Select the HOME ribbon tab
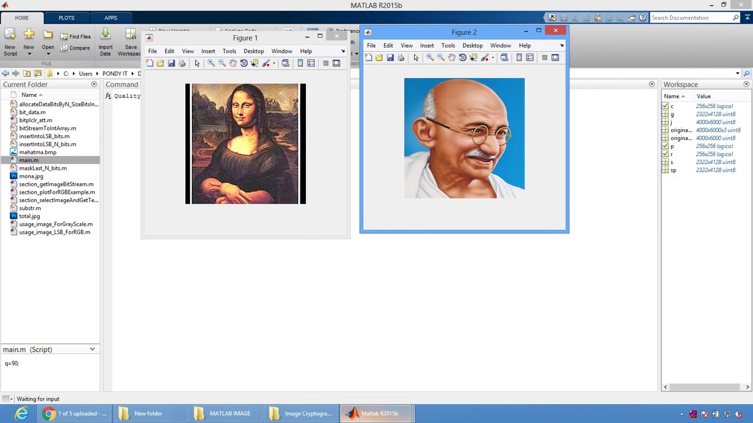 pyautogui.click(x=22, y=18)
